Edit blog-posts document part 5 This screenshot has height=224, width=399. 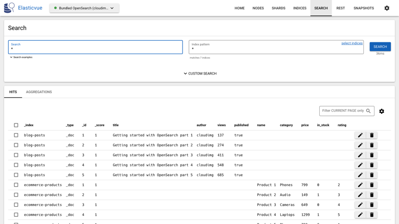(360, 175)
